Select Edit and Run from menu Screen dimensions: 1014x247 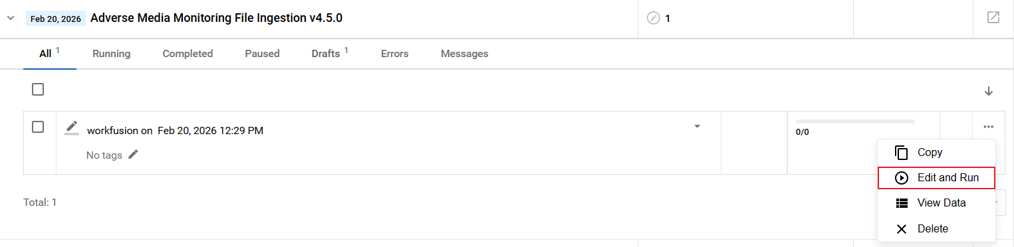(x=936, y=178)
